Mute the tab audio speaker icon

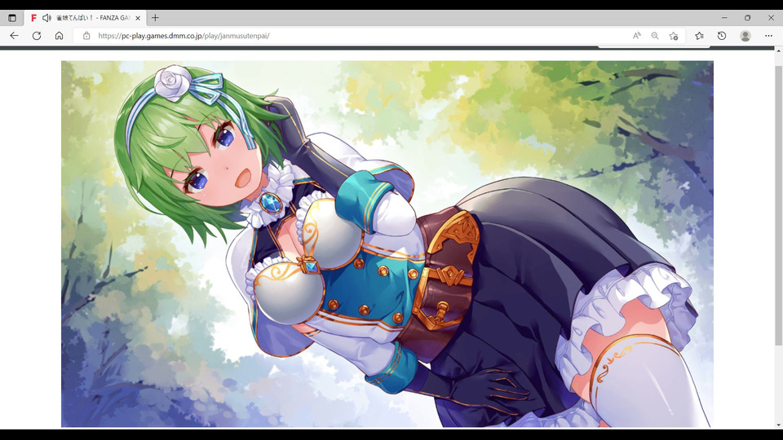(x=46, y=18)
